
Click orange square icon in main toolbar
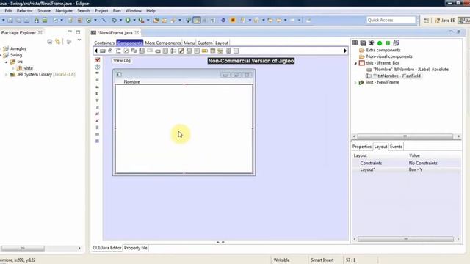coord(233,20)
